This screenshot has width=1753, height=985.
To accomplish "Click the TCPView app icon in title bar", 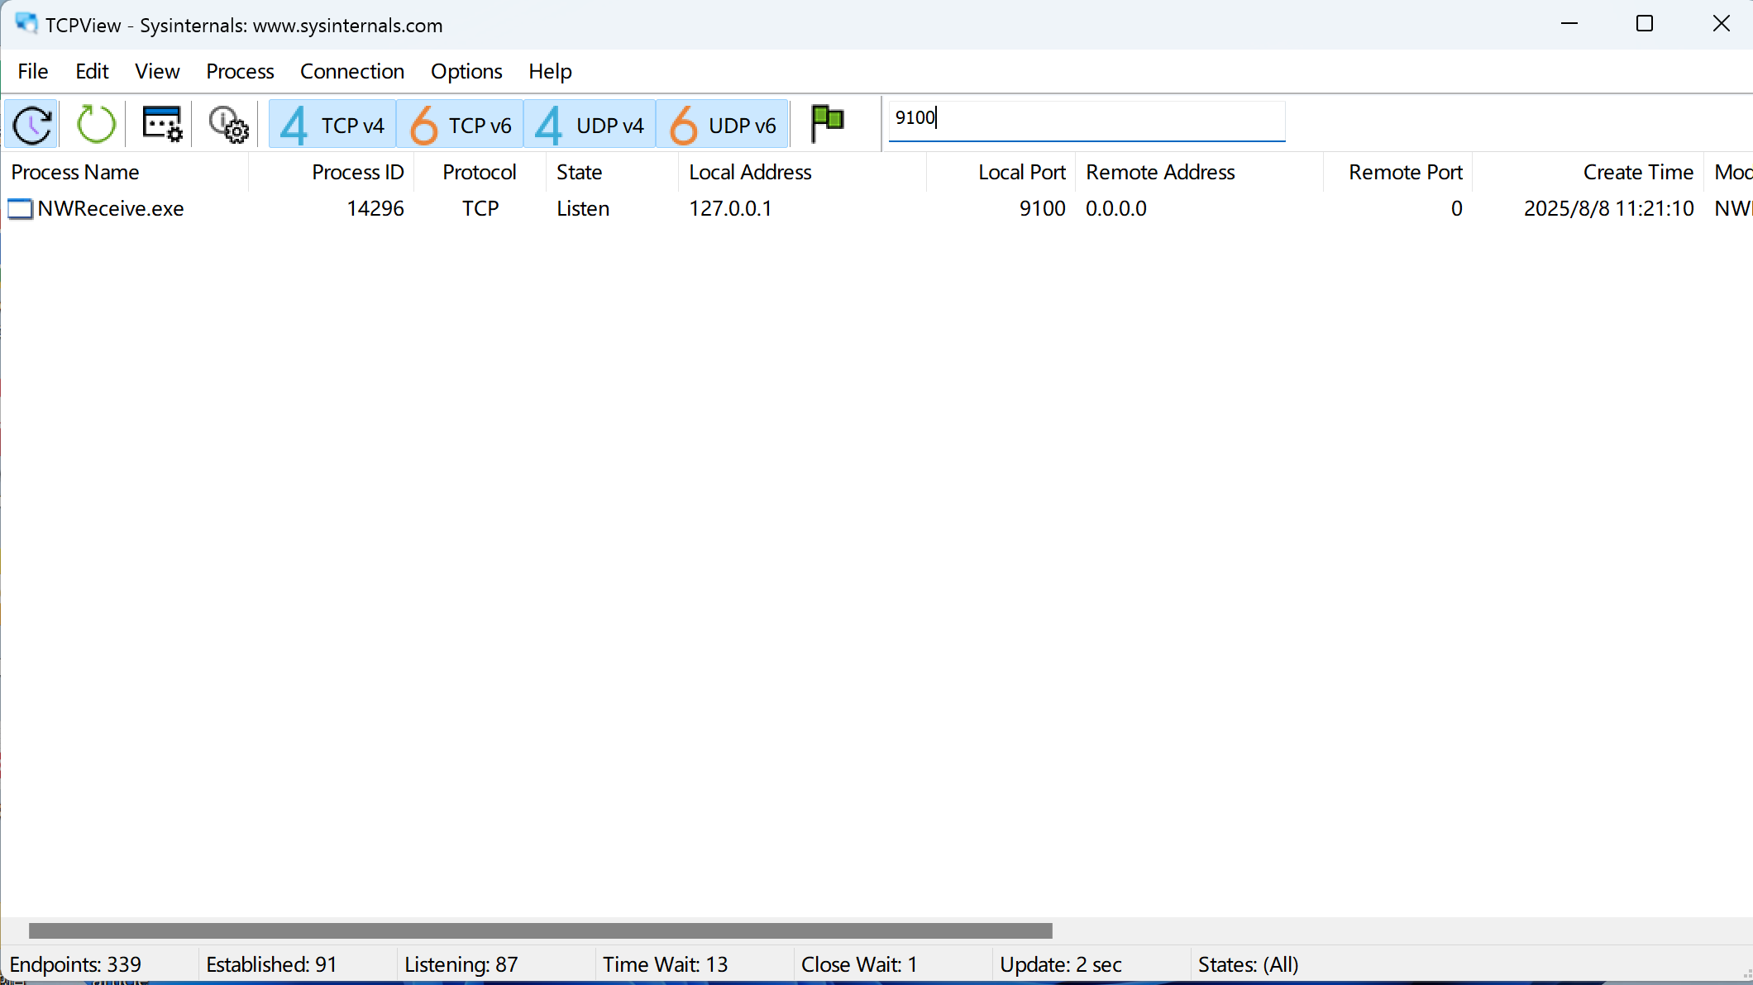I will coord(26,24).
